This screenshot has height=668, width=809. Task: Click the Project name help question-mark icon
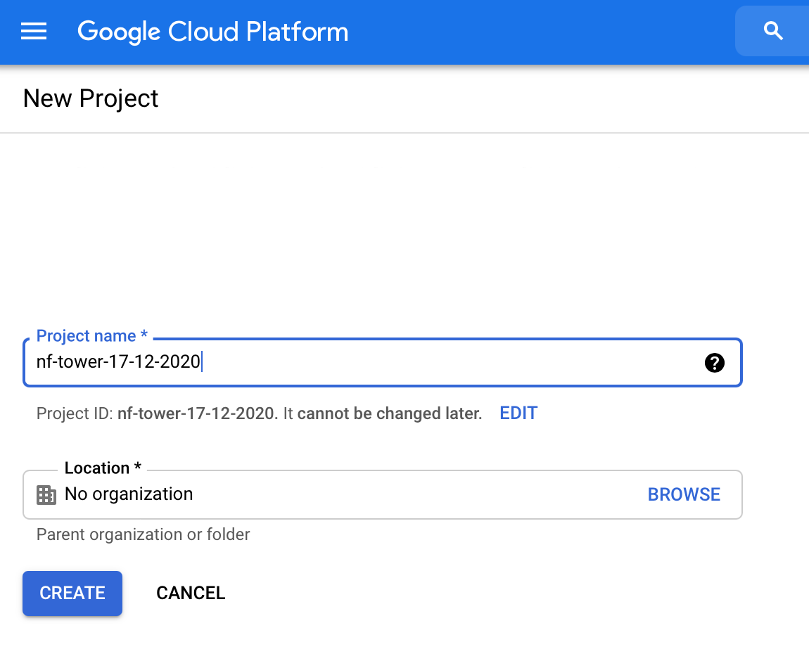pos(714,363)
